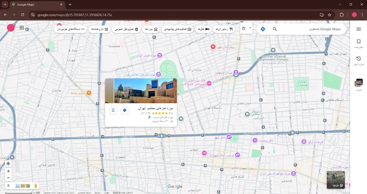Open the Google apps grid icon
Image resolution: width=367 pixels, height=194 pixels.
[22, 28]
